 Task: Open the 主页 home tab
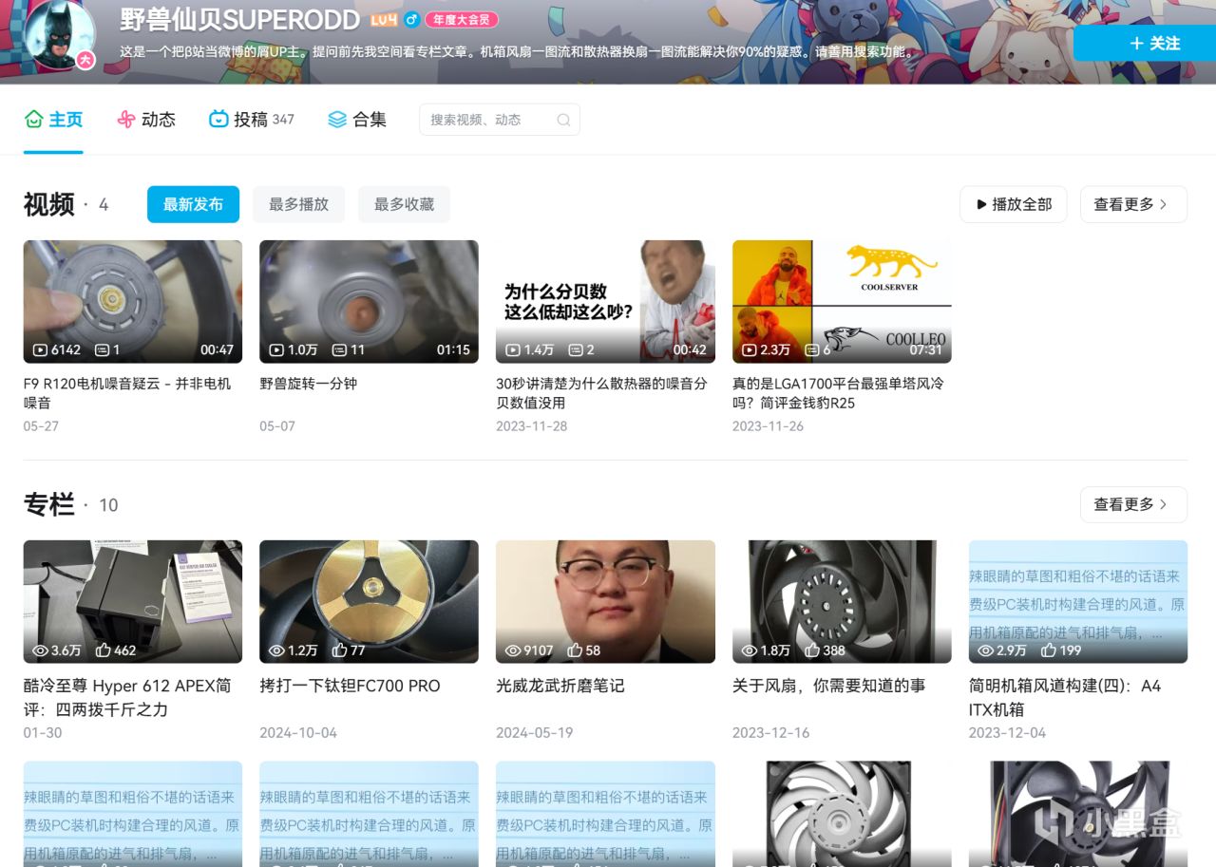click(x=53, y=120)
